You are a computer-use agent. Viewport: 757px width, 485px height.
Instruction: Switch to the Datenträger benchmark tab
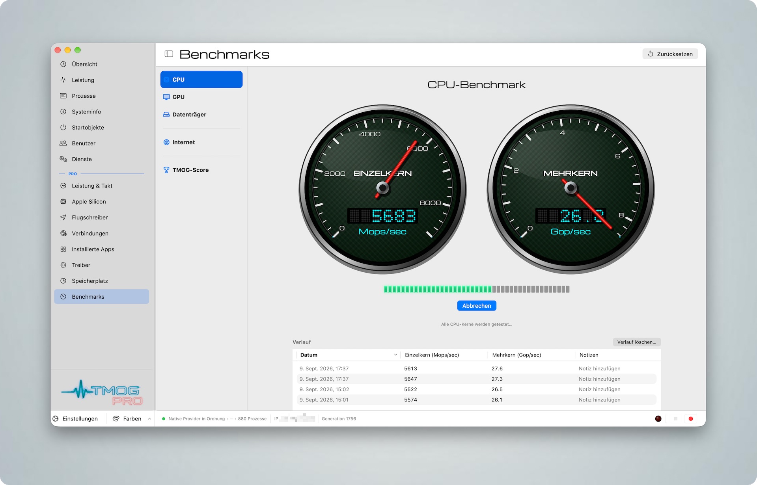(201, 114)
